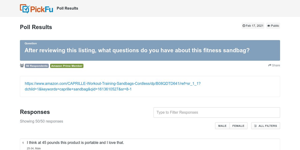
Task: Click the Share arrow icon
Action: coord(270,65)
